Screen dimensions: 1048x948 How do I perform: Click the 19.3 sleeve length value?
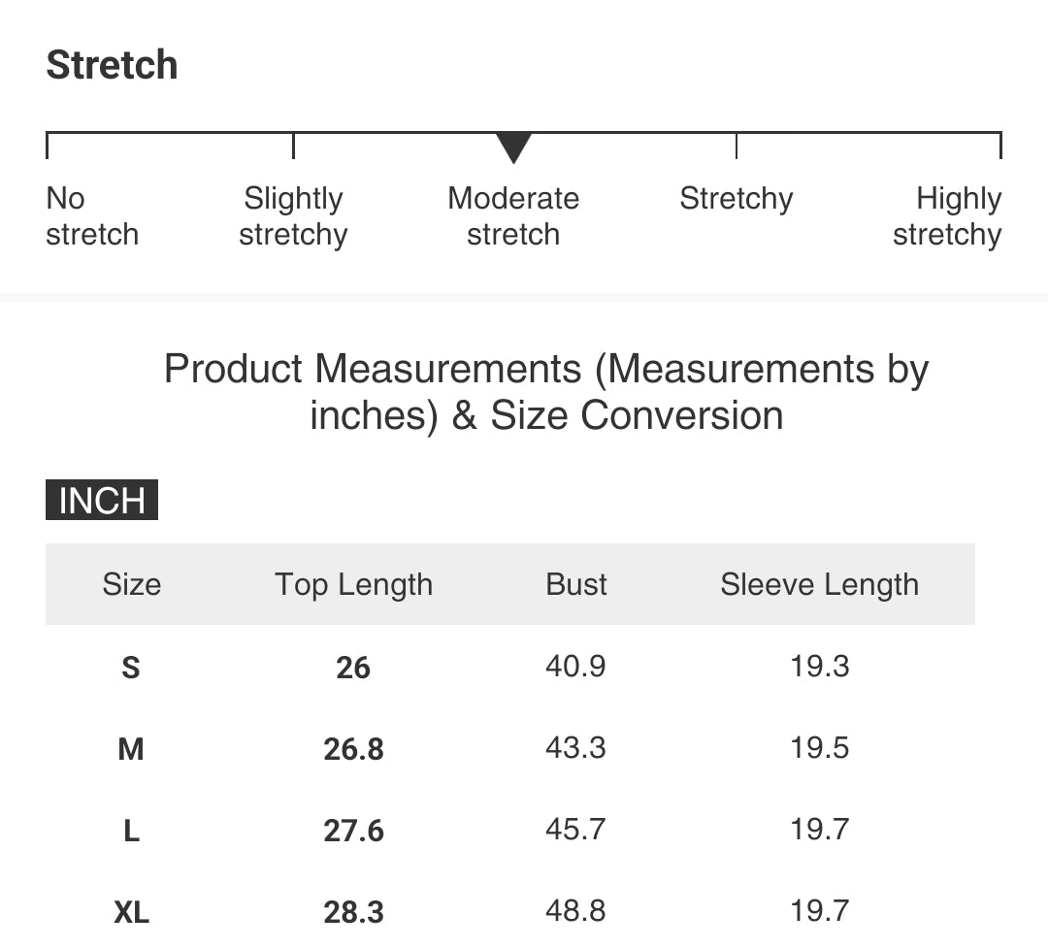click(819, 666)
